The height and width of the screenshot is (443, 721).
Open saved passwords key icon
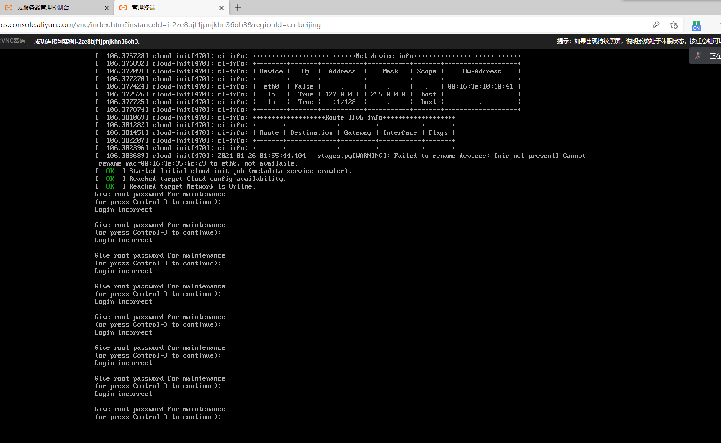656,25
